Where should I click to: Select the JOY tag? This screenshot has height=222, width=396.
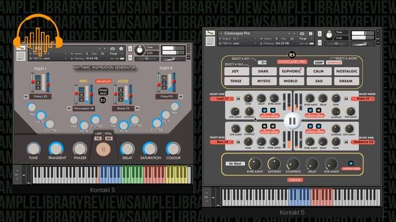[236, 72]
